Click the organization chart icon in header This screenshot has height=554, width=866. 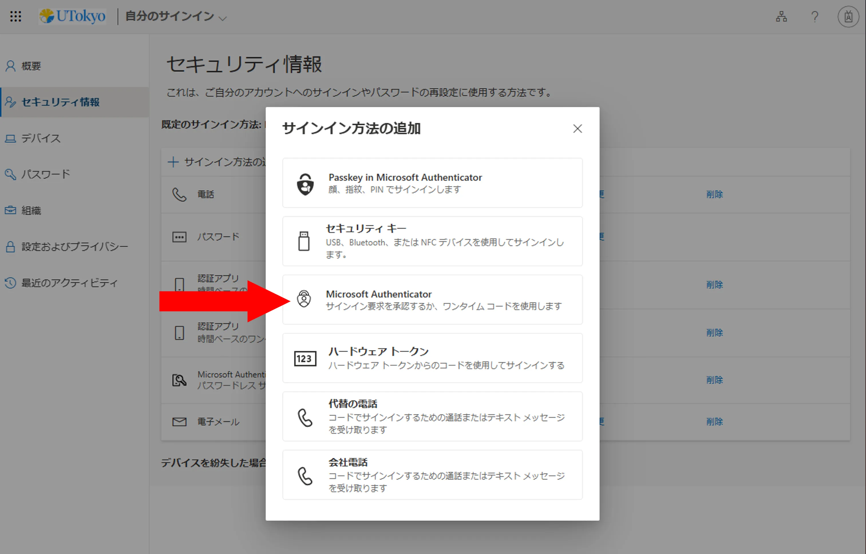781,17
